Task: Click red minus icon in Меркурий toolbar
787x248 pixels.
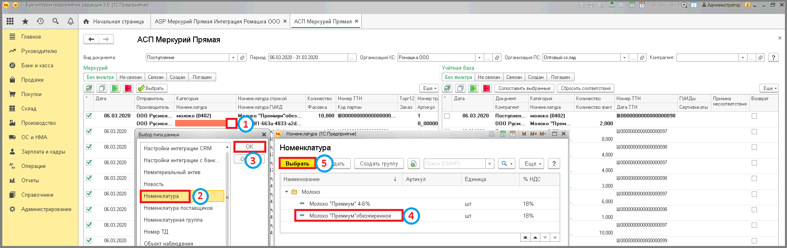Action: 128,88
